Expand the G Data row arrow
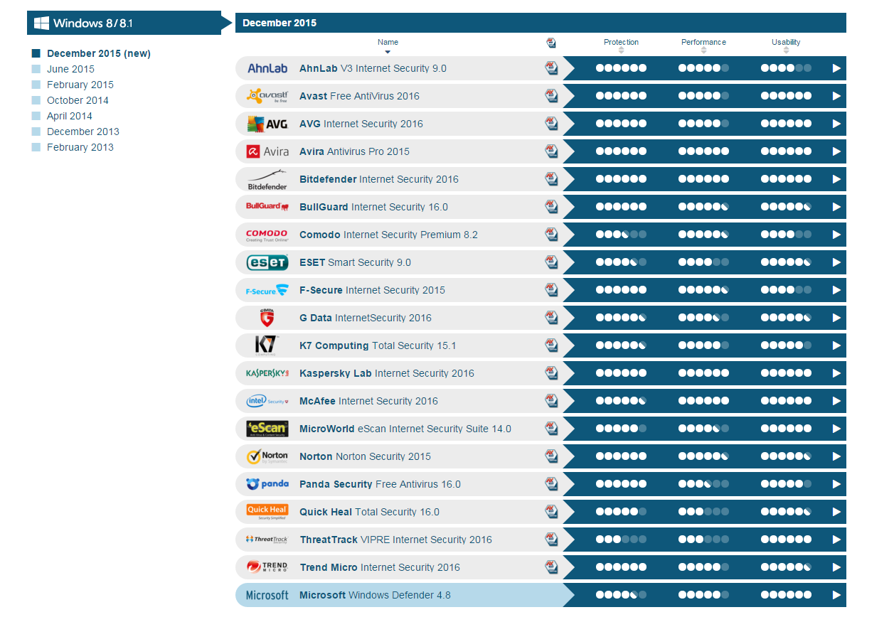This screenshot has height=622, width=894. click(x=836, y=318)
